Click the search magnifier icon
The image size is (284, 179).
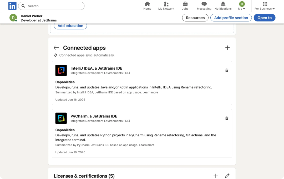23,6
